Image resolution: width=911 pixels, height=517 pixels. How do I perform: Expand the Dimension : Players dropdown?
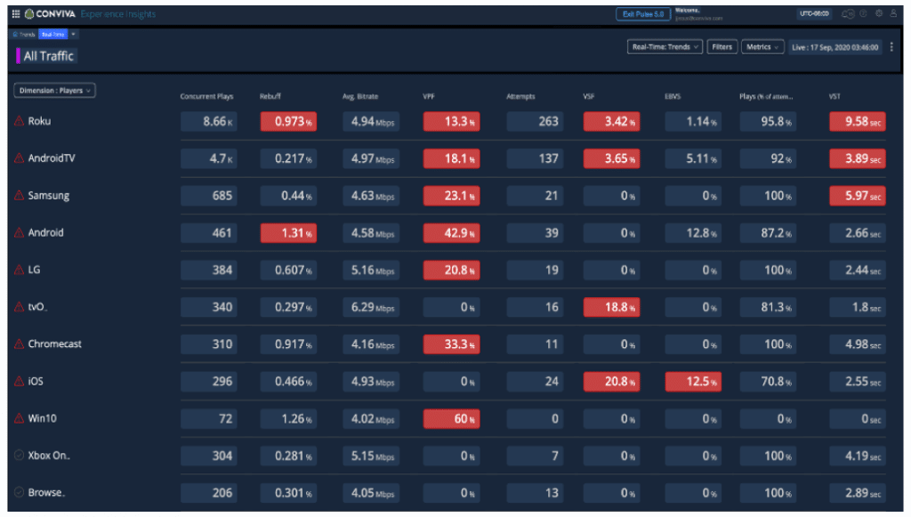(54, 91)
